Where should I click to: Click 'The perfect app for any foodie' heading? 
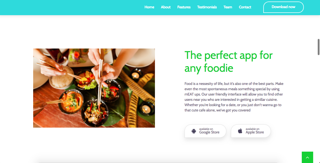229,62
